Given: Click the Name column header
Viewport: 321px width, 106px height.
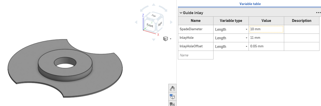Looking at the screenshot, I should click(x=196, y=21).
